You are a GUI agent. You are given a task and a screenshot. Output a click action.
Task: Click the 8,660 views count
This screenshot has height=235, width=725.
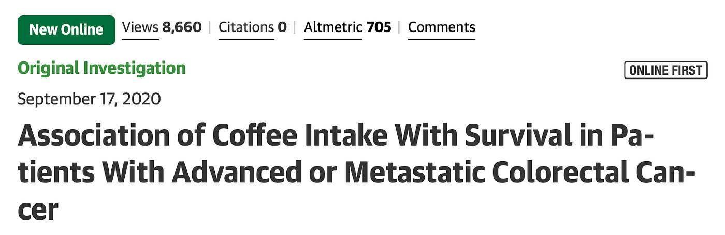[182, 27]
